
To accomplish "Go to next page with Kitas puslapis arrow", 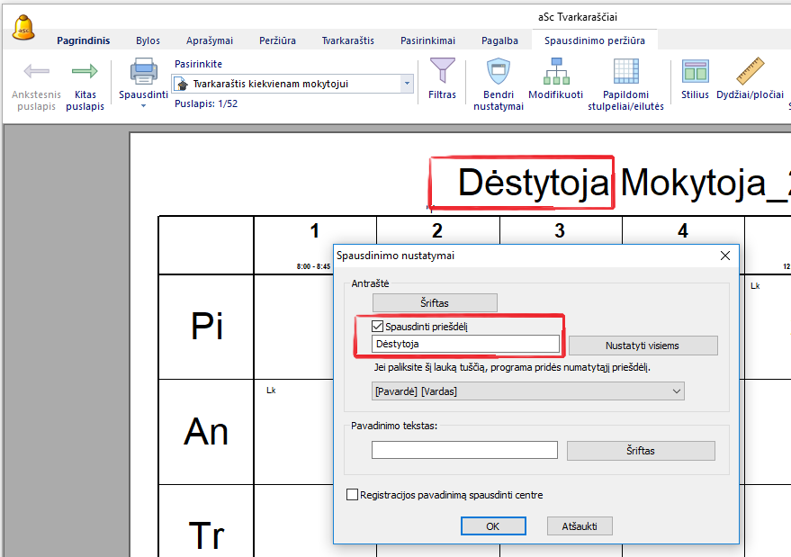I will tap(85, 71).
